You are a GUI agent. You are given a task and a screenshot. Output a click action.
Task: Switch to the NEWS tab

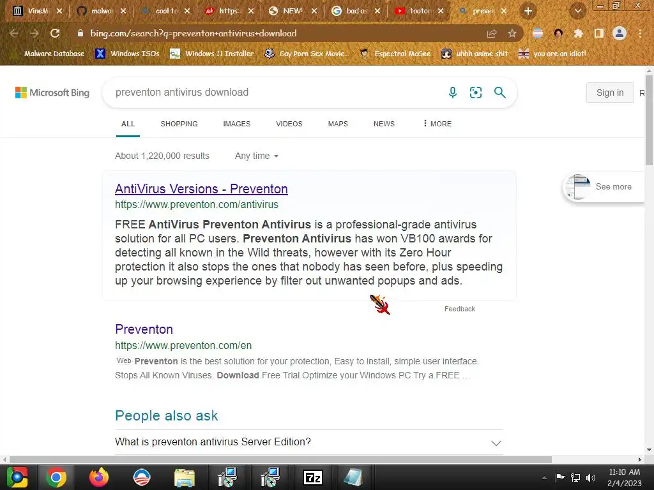tap(384, 124)
